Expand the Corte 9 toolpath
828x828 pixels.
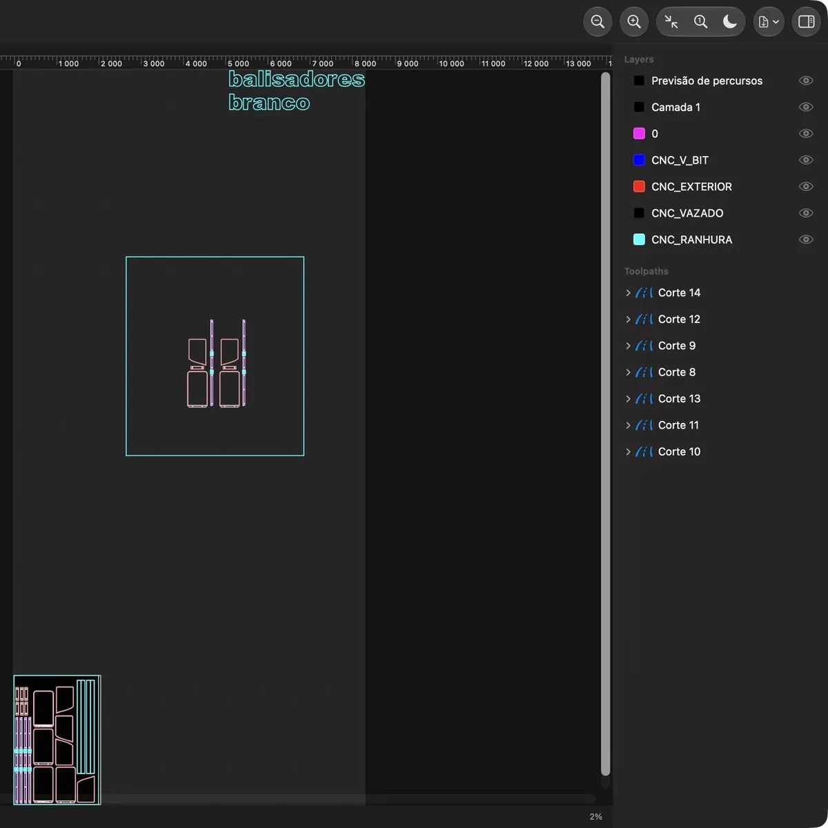coord(628,346)
